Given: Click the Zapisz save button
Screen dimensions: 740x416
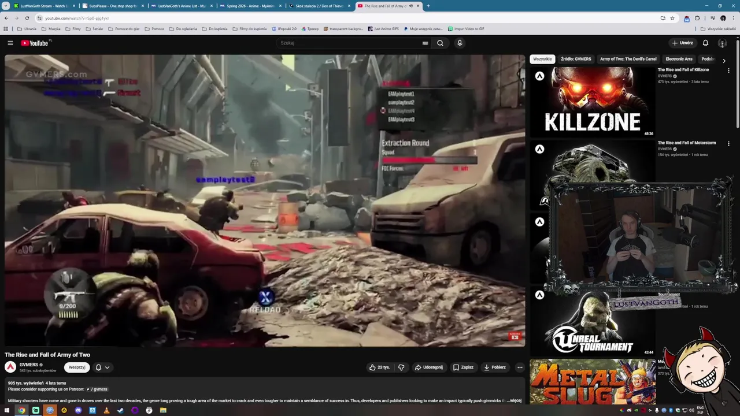Looking at the screenshot, I should pyautogui.click(x=463, y=367).
